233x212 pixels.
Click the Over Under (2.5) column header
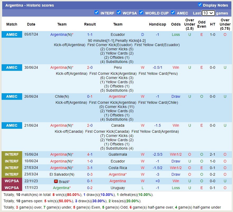[190, 24]
